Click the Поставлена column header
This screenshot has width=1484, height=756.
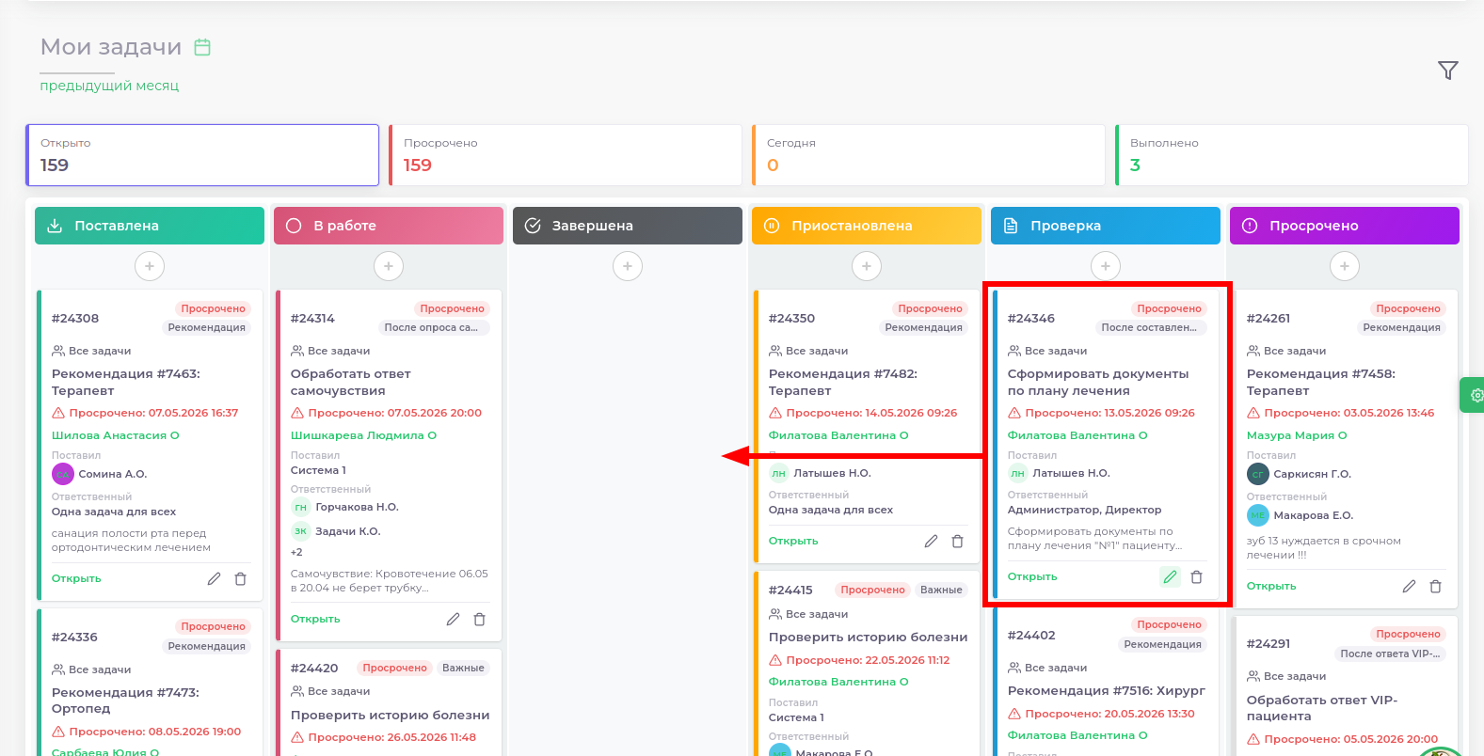[150, 226]
